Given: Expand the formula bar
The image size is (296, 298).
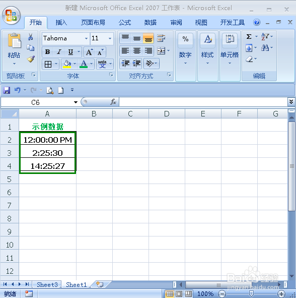Looking at the screenshot, I should pos(291,102).
